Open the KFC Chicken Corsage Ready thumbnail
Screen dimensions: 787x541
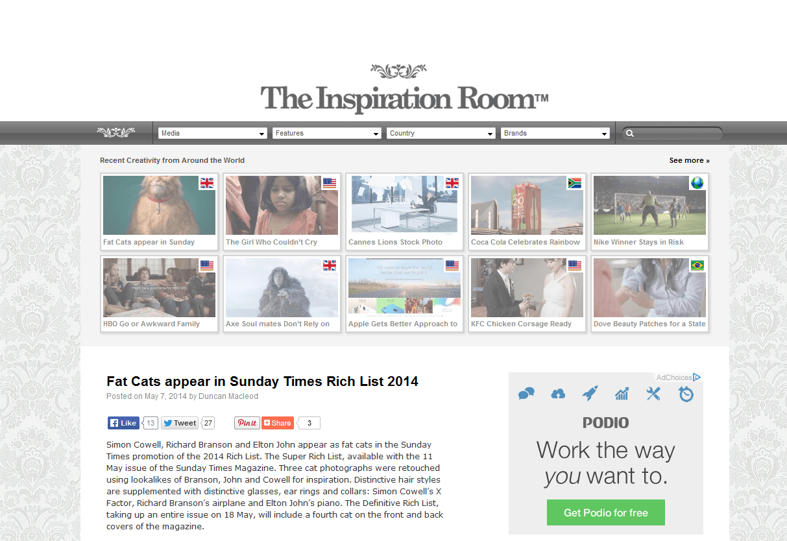pos(527,294)
